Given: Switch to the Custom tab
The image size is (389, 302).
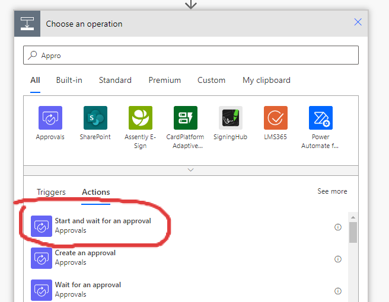Looking at the screenshot, I should coord(211,81).
